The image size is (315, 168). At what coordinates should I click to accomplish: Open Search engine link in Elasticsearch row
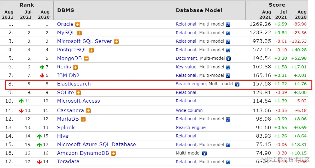191,84
